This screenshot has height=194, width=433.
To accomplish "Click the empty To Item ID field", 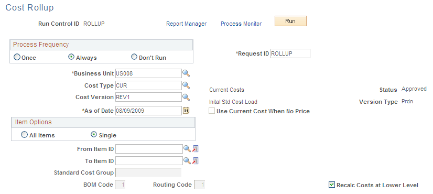I will click(x=149, y=160).
